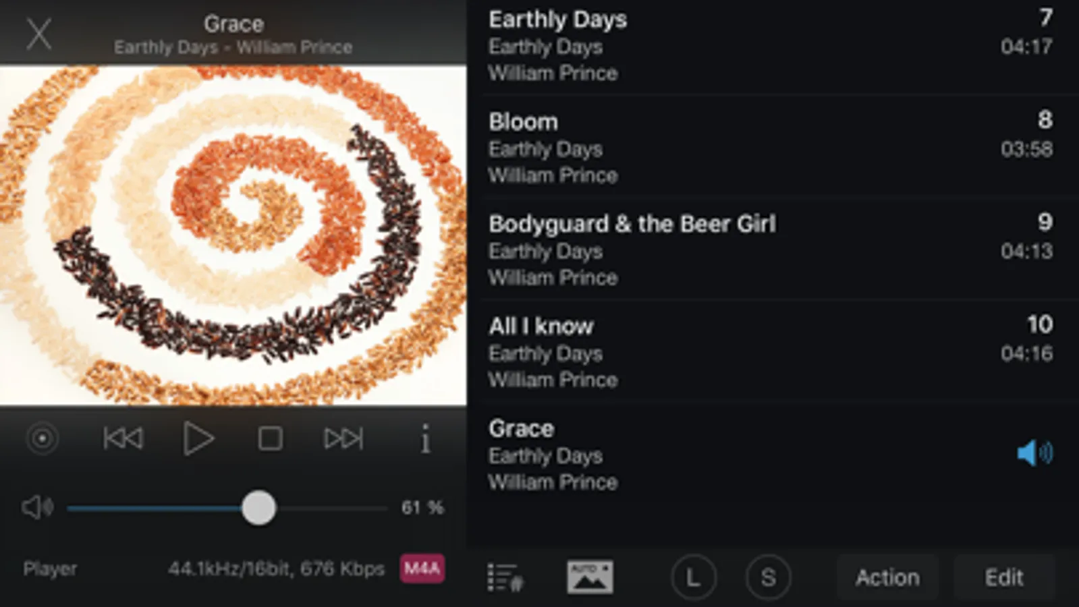Toggle the circled L button
The height and width of the screenshot is (607, 1079).
coord(693,578)
